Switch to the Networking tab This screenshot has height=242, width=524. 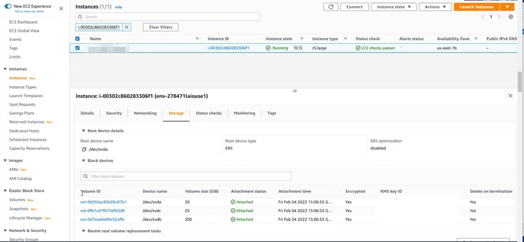point(145,113)
